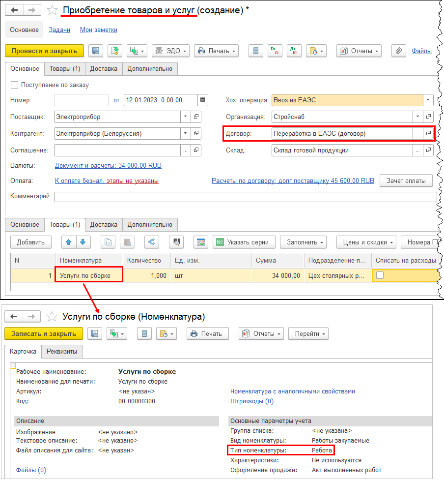Screen dimensions: 444x480
Task: Open the Цены и скидки dropdown menu
Action: pos(366,242)
